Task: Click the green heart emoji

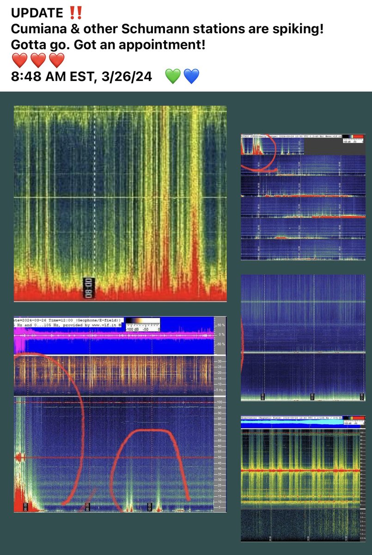Action: point(172,76)
